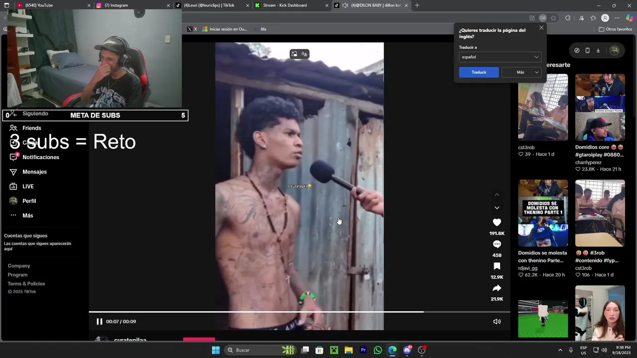
Task: Open File Explorer from the taskbar
Action: click(348, 350)
